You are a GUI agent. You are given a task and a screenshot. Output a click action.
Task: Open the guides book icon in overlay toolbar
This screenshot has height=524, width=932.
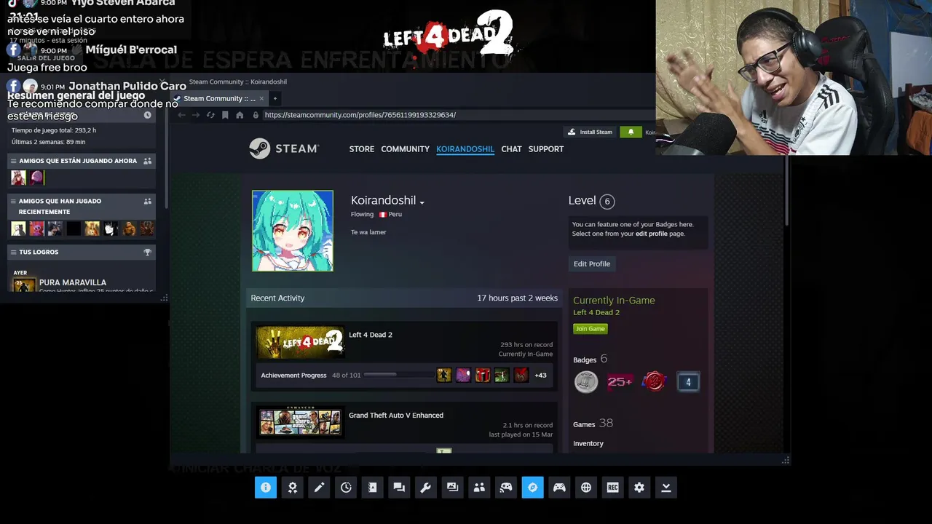click(x=373, y=488)
